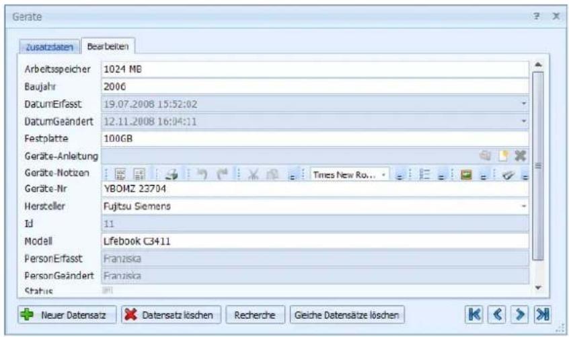Image resolution: width=569 pixels, height=337 pixels.
Task: Click the Arbeitsspeicher field showing 1024 MB
Action: click(x=315, y=69)
